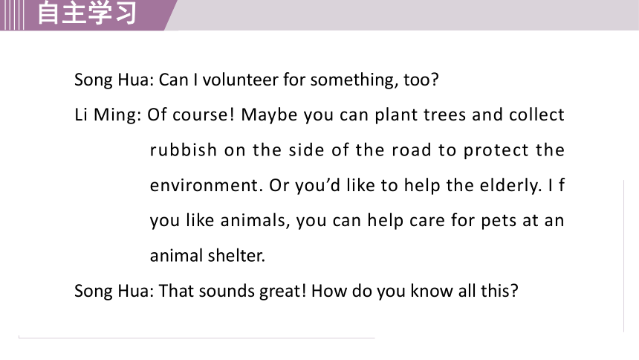Click the speaker name Li Ming

pyautogui.click(x=106, y=115)
